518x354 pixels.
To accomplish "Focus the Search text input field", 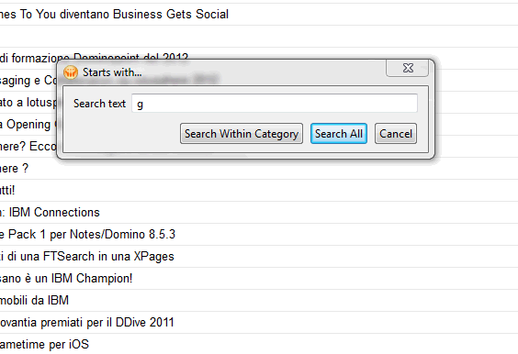I will click(x=275, y=104).
